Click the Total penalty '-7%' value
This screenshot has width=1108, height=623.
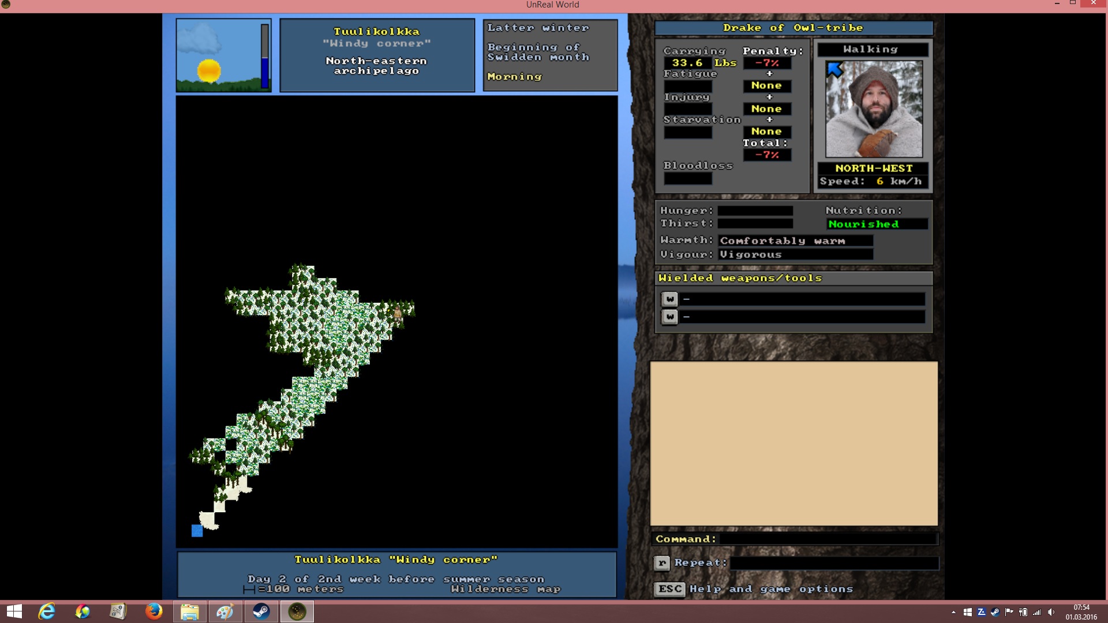point(767,155)
